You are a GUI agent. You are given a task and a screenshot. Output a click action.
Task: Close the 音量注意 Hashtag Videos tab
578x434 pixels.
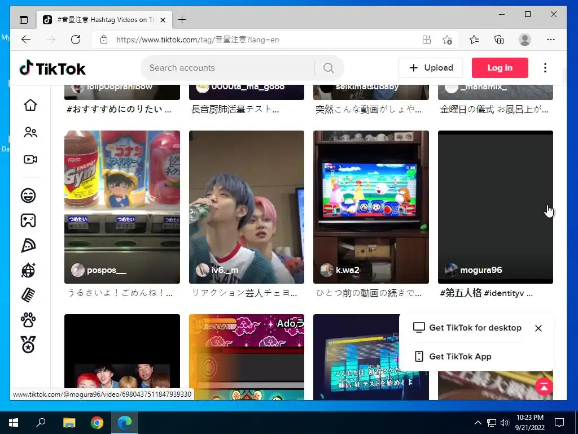point(163,20)
